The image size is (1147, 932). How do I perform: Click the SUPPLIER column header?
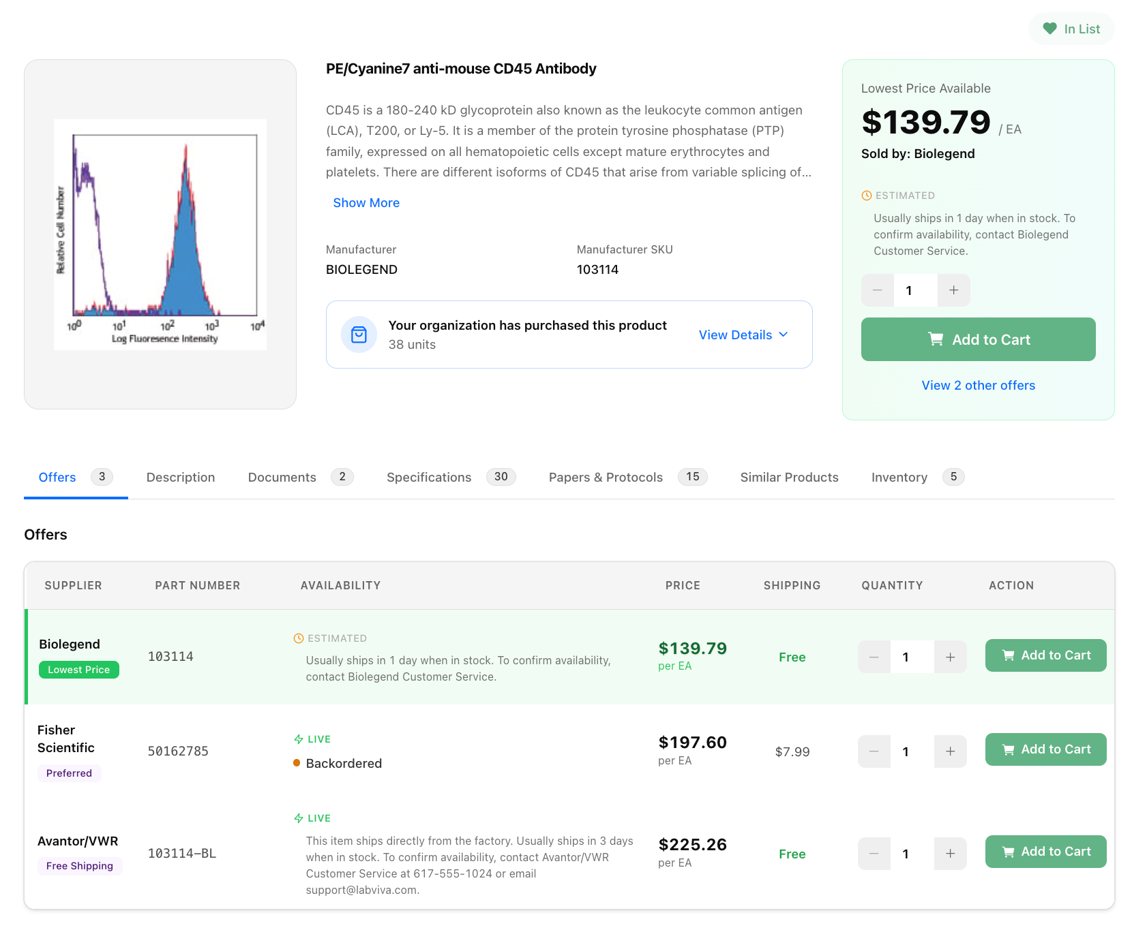pos(73,585)
